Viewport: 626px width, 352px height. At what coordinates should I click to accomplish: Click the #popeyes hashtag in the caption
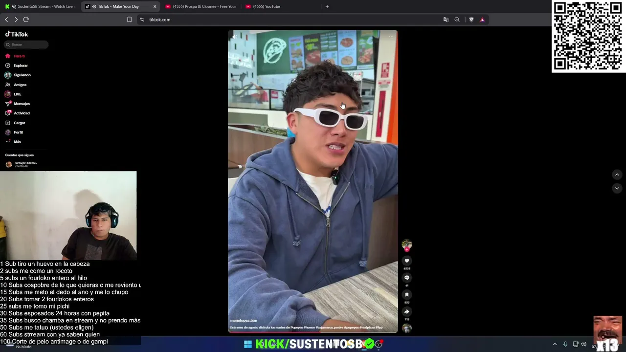[351, 328]
